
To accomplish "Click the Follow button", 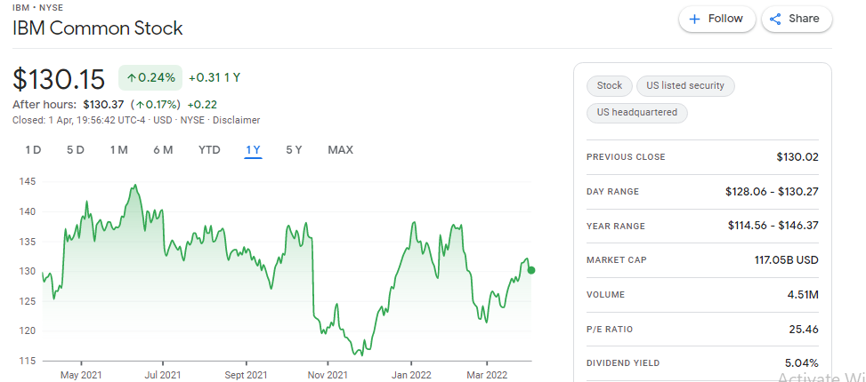I will tap(716, 20).
